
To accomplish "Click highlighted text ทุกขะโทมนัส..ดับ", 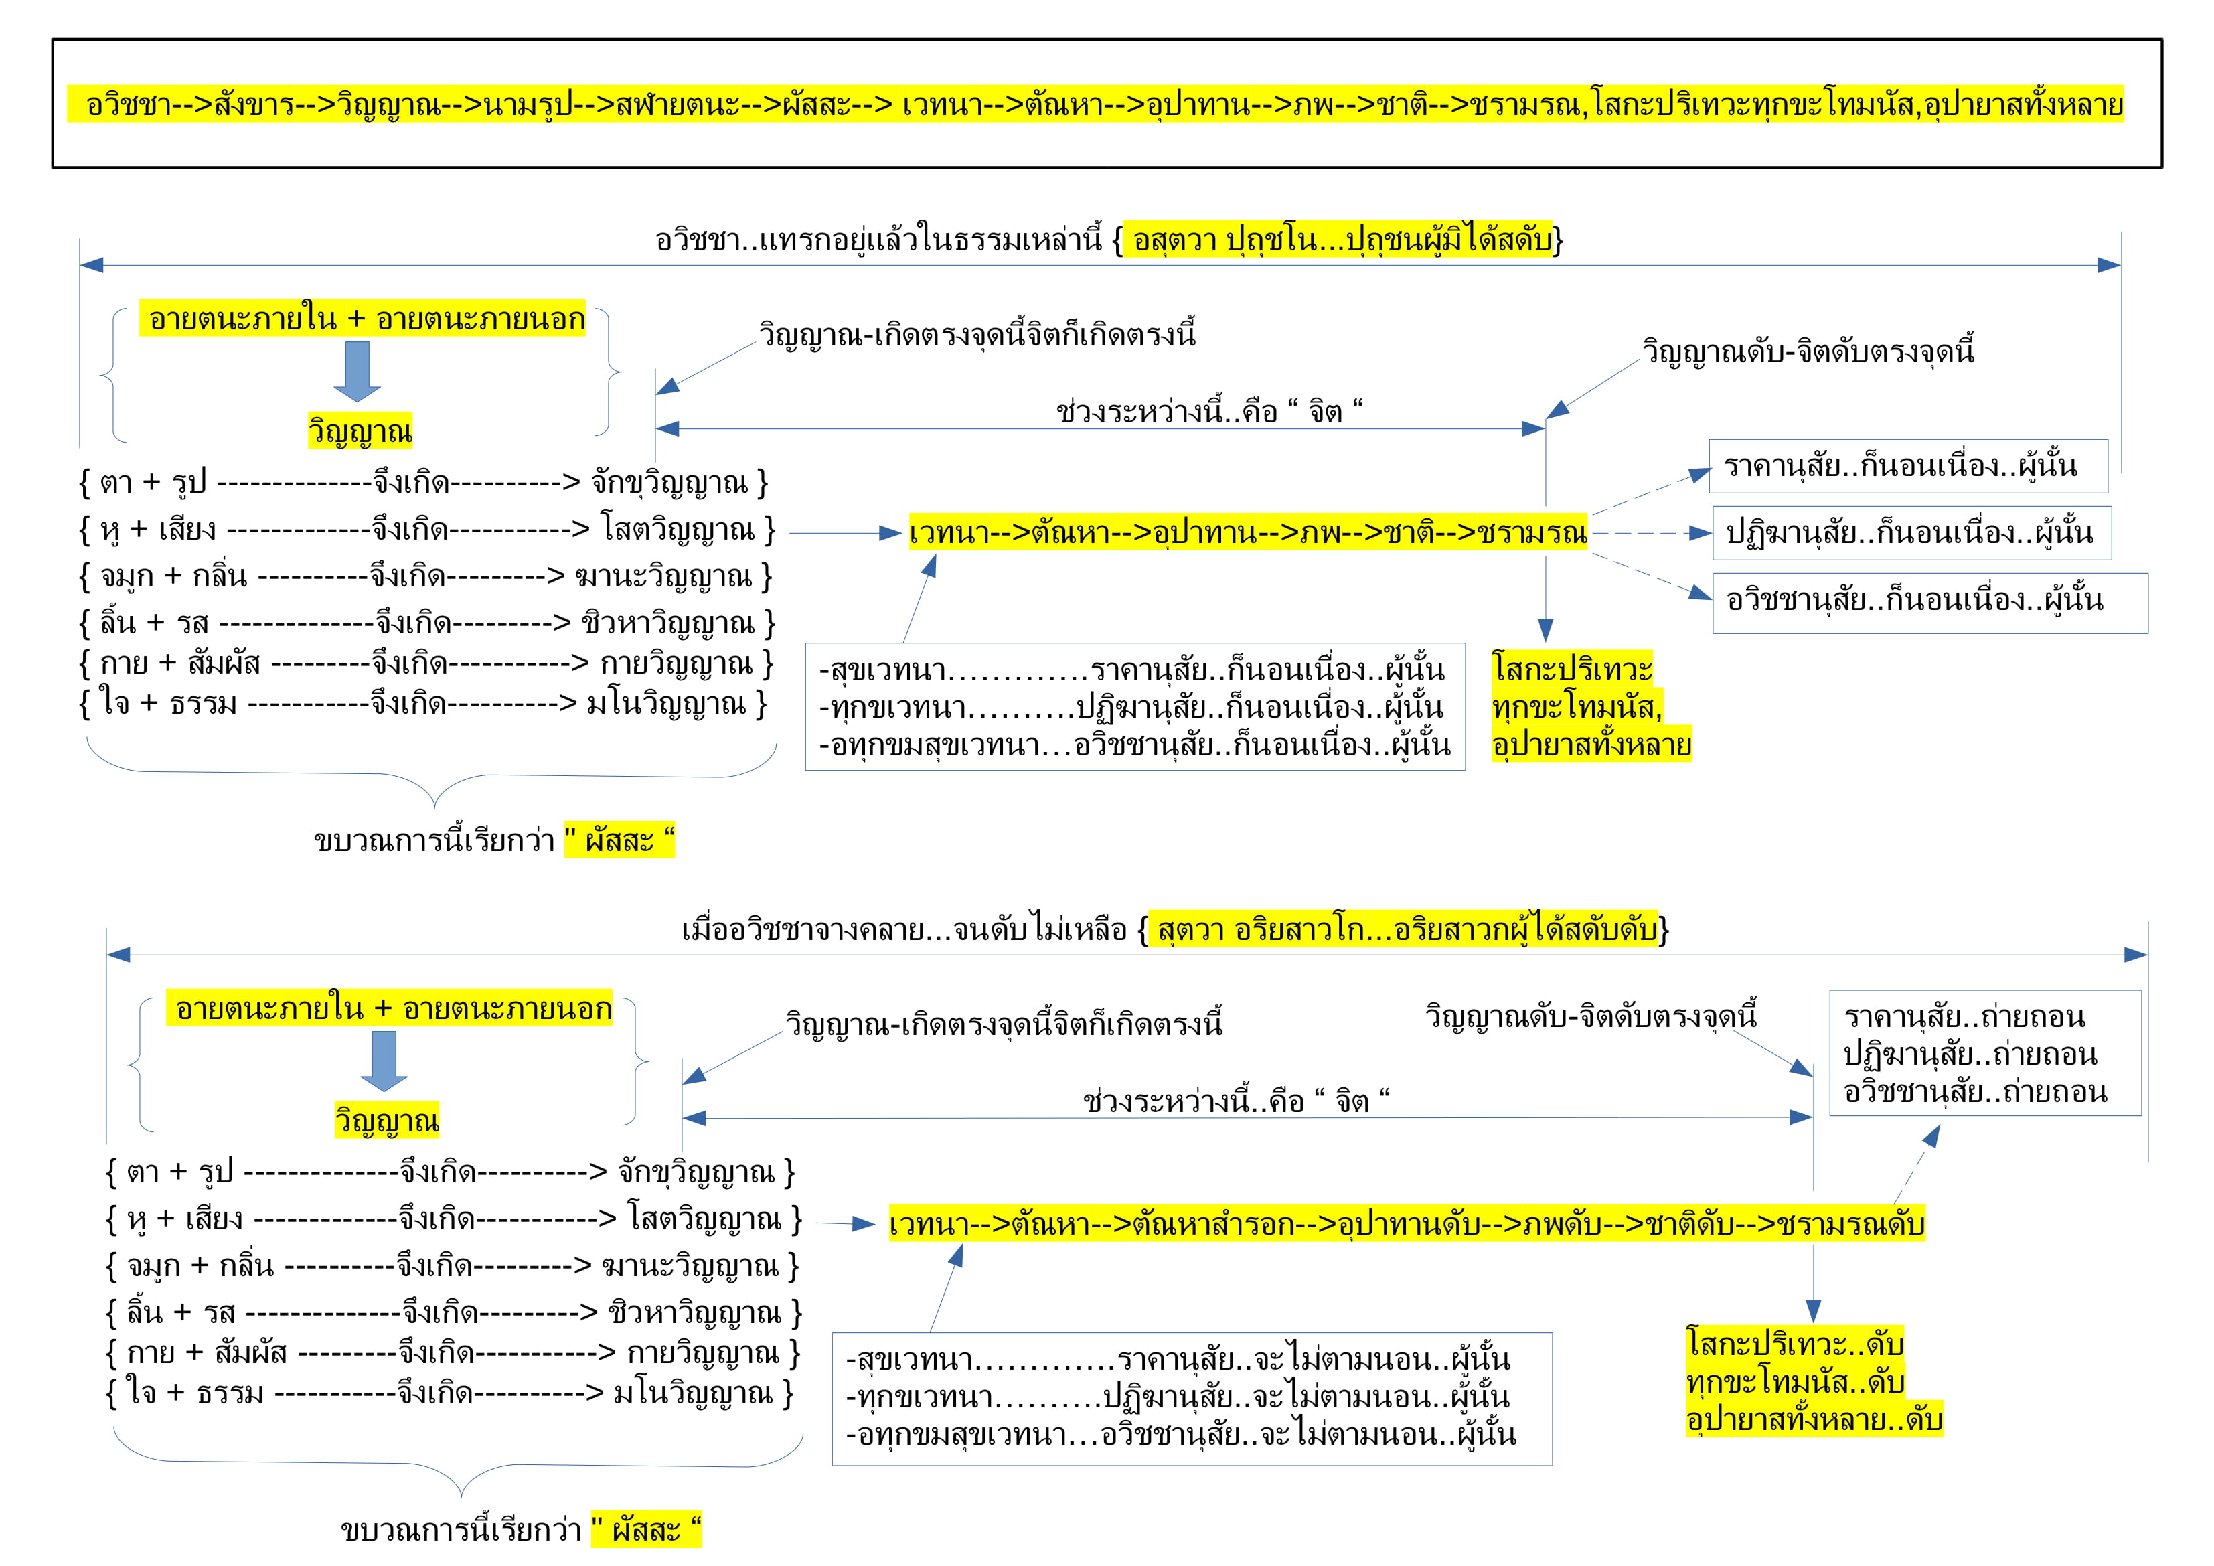I will [1796, 1381].
